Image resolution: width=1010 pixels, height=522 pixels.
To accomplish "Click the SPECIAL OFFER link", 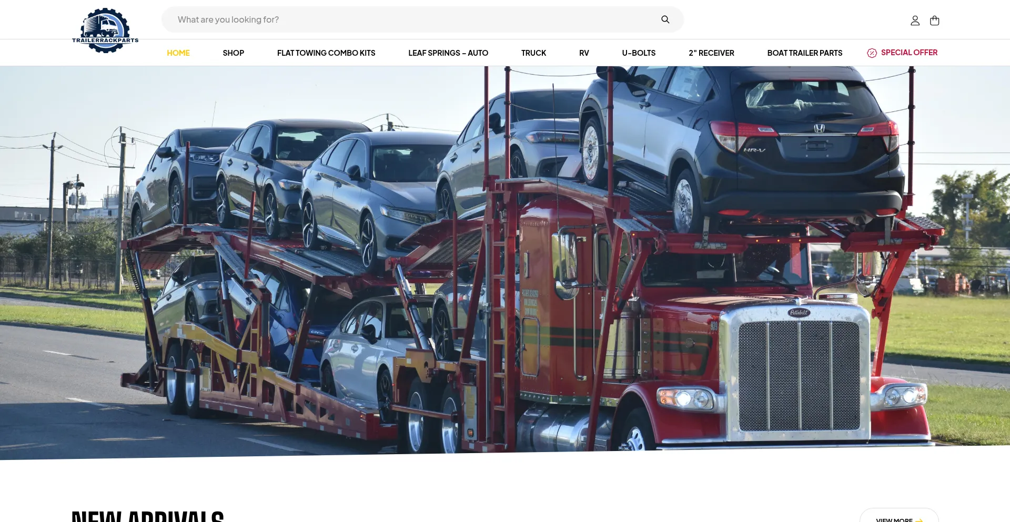I will tap(909, 53).
